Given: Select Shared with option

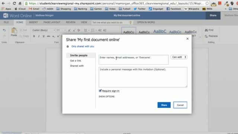Looking at the screenshot, I should tap(77, 66).
